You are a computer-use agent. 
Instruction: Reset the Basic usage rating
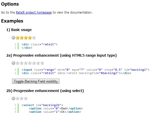[x=13, y=38]
